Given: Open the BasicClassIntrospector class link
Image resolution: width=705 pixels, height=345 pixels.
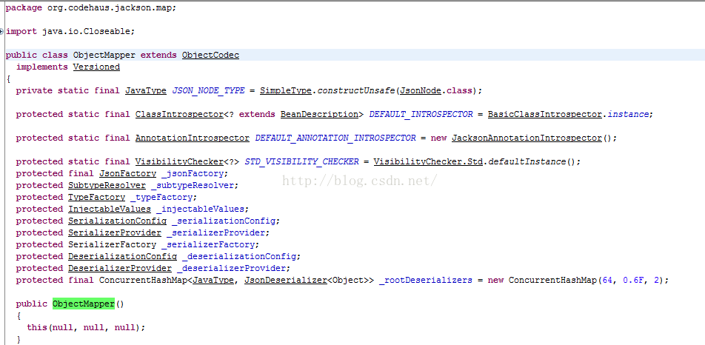Looking at the screenshot, I should click(x=545, y=115).
